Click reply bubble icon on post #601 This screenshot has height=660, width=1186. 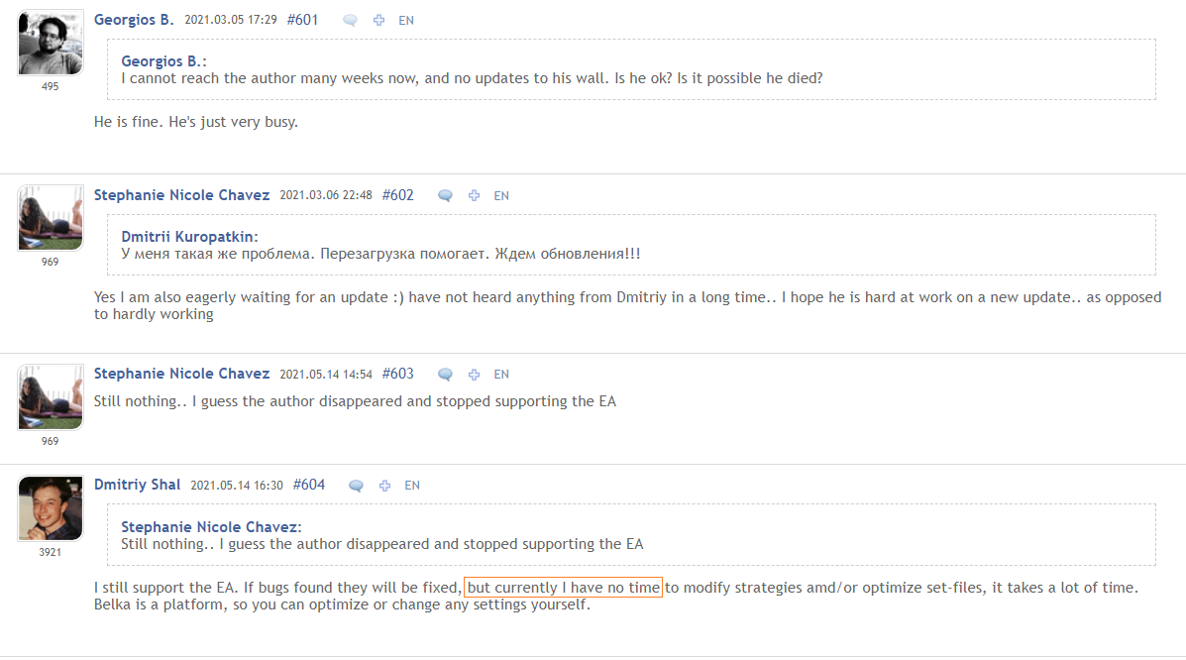point(350,21)
